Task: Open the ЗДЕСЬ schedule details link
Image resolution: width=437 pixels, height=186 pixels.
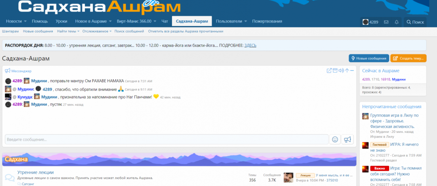Action: [250, 45]
